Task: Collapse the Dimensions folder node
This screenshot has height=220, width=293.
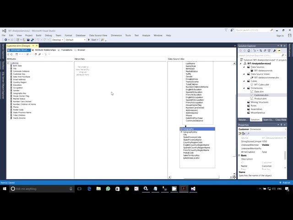Action: (244, 88)
